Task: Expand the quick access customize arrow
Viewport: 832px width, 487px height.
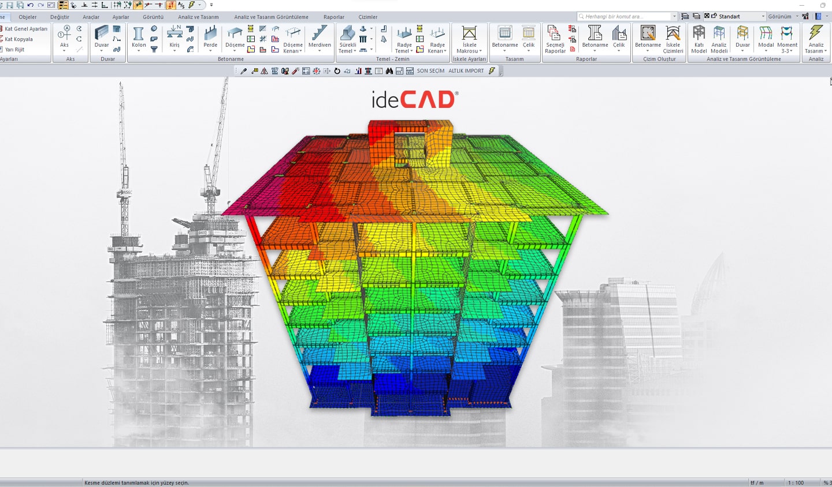Action: click(x=211, y=5)
